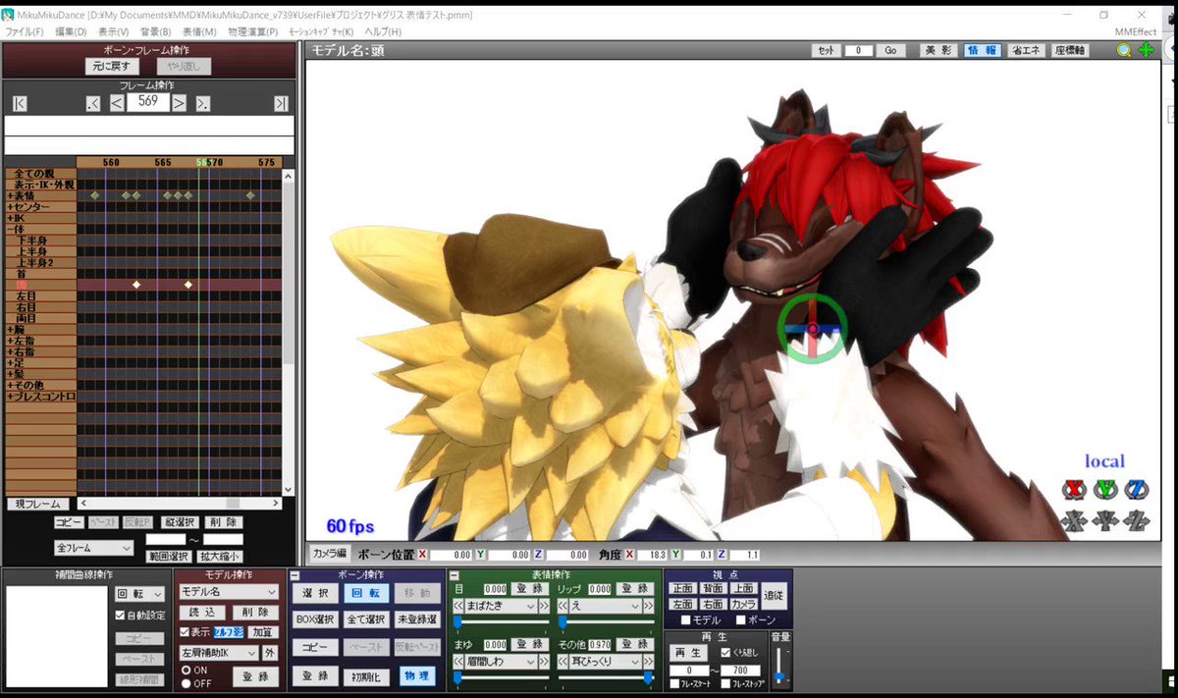Enable the ボーン checkbox in 視点 panel
Viewport: 1178px width, 698px height.
(x=741, y=620)
